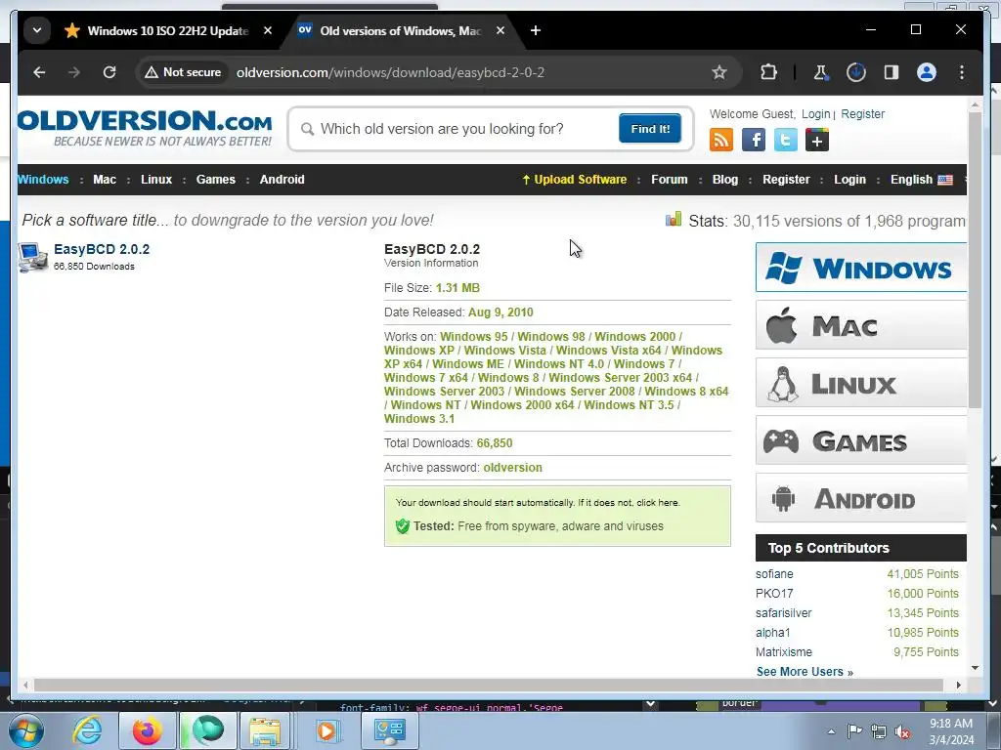Open the Google Plus icon link
Screen dimensions: 1001x750
[x=817, y=140]
